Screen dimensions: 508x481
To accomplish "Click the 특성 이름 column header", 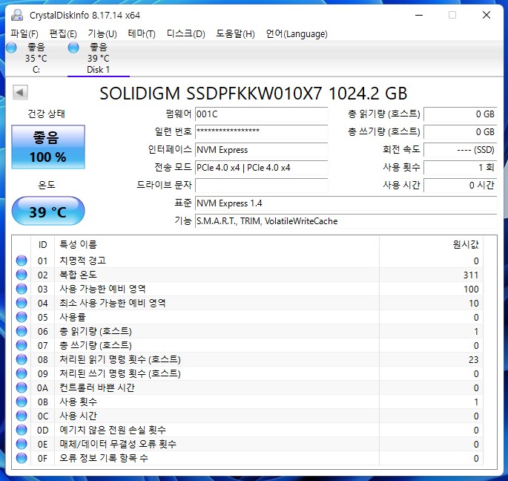I will (217, 244).
